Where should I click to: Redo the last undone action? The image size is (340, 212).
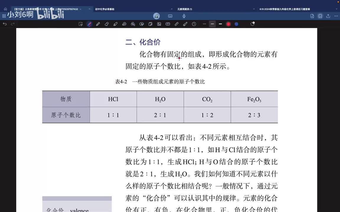(x=13, y=24)
